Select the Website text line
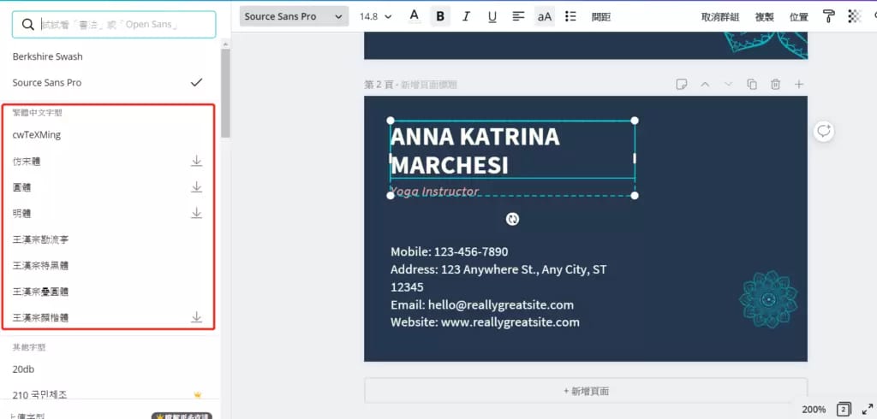The image size is (877, 419). pyautogui.click(x=485, y=322)
